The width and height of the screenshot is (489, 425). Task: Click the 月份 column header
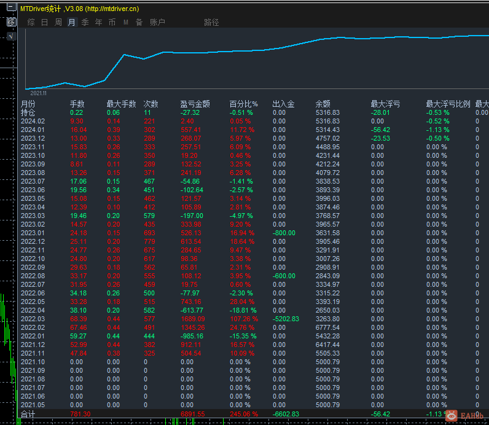[x=28, y=104]
